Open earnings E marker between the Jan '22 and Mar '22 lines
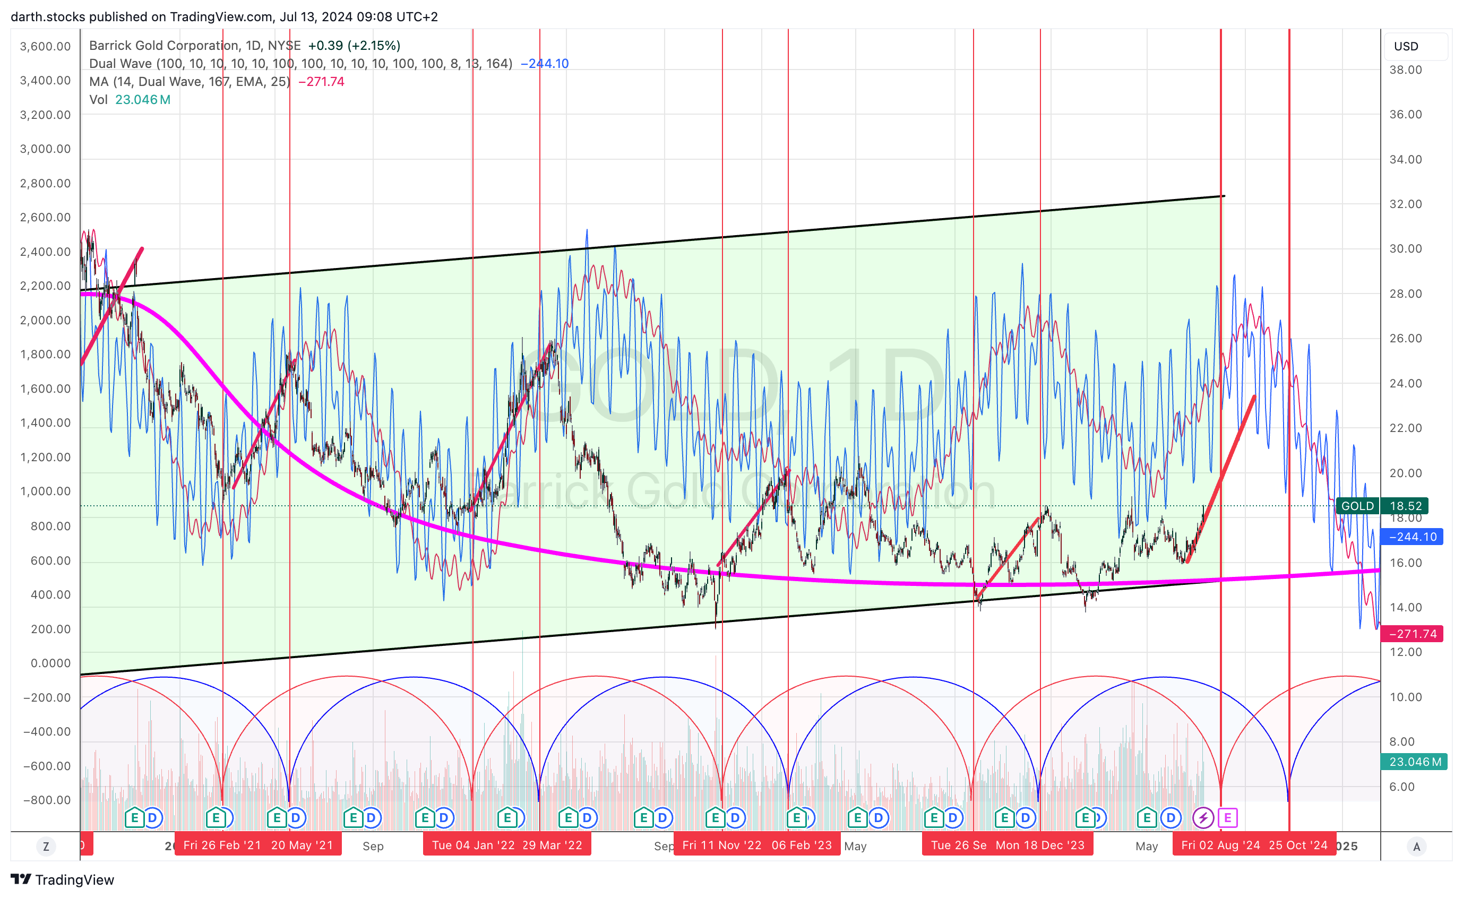The image size is (1463, 898). pyautogui.click(x=507, y=818)
